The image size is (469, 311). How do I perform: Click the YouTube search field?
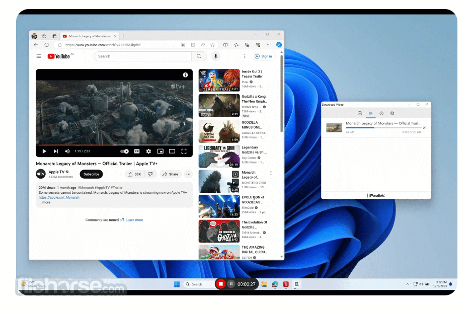coord(143,56)
